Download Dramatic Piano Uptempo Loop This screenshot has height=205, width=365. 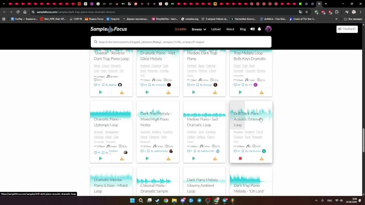[122, 158]
